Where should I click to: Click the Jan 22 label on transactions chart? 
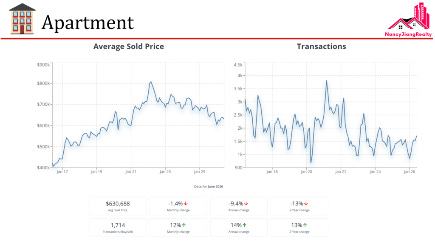point(341,172)
